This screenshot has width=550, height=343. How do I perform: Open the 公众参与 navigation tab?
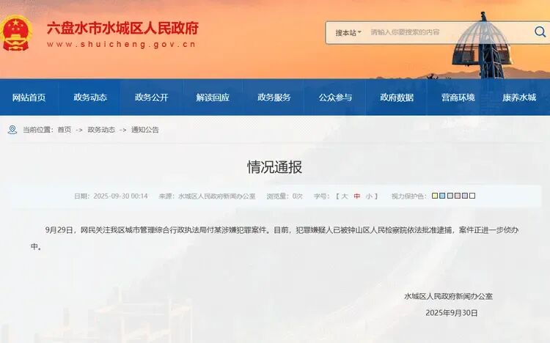click(x=335, y=97)
